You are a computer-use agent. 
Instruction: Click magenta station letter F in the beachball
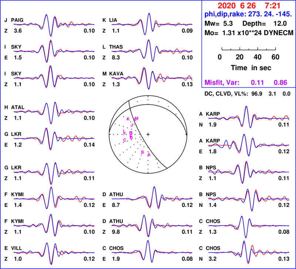(x=125, y=134)
